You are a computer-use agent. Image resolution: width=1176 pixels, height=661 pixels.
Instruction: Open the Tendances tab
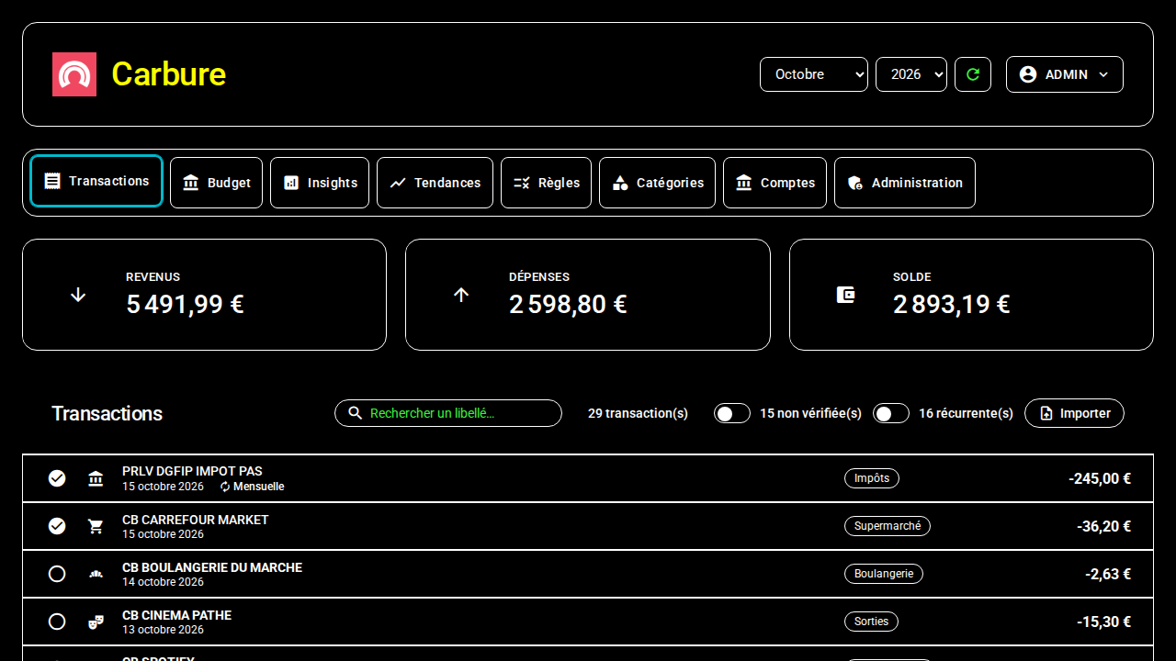(435, 183)
